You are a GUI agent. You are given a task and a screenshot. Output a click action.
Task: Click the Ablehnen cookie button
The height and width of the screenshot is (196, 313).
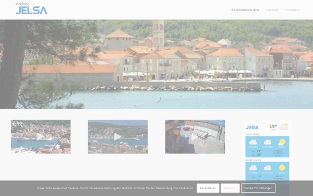[x=230, y=188]
